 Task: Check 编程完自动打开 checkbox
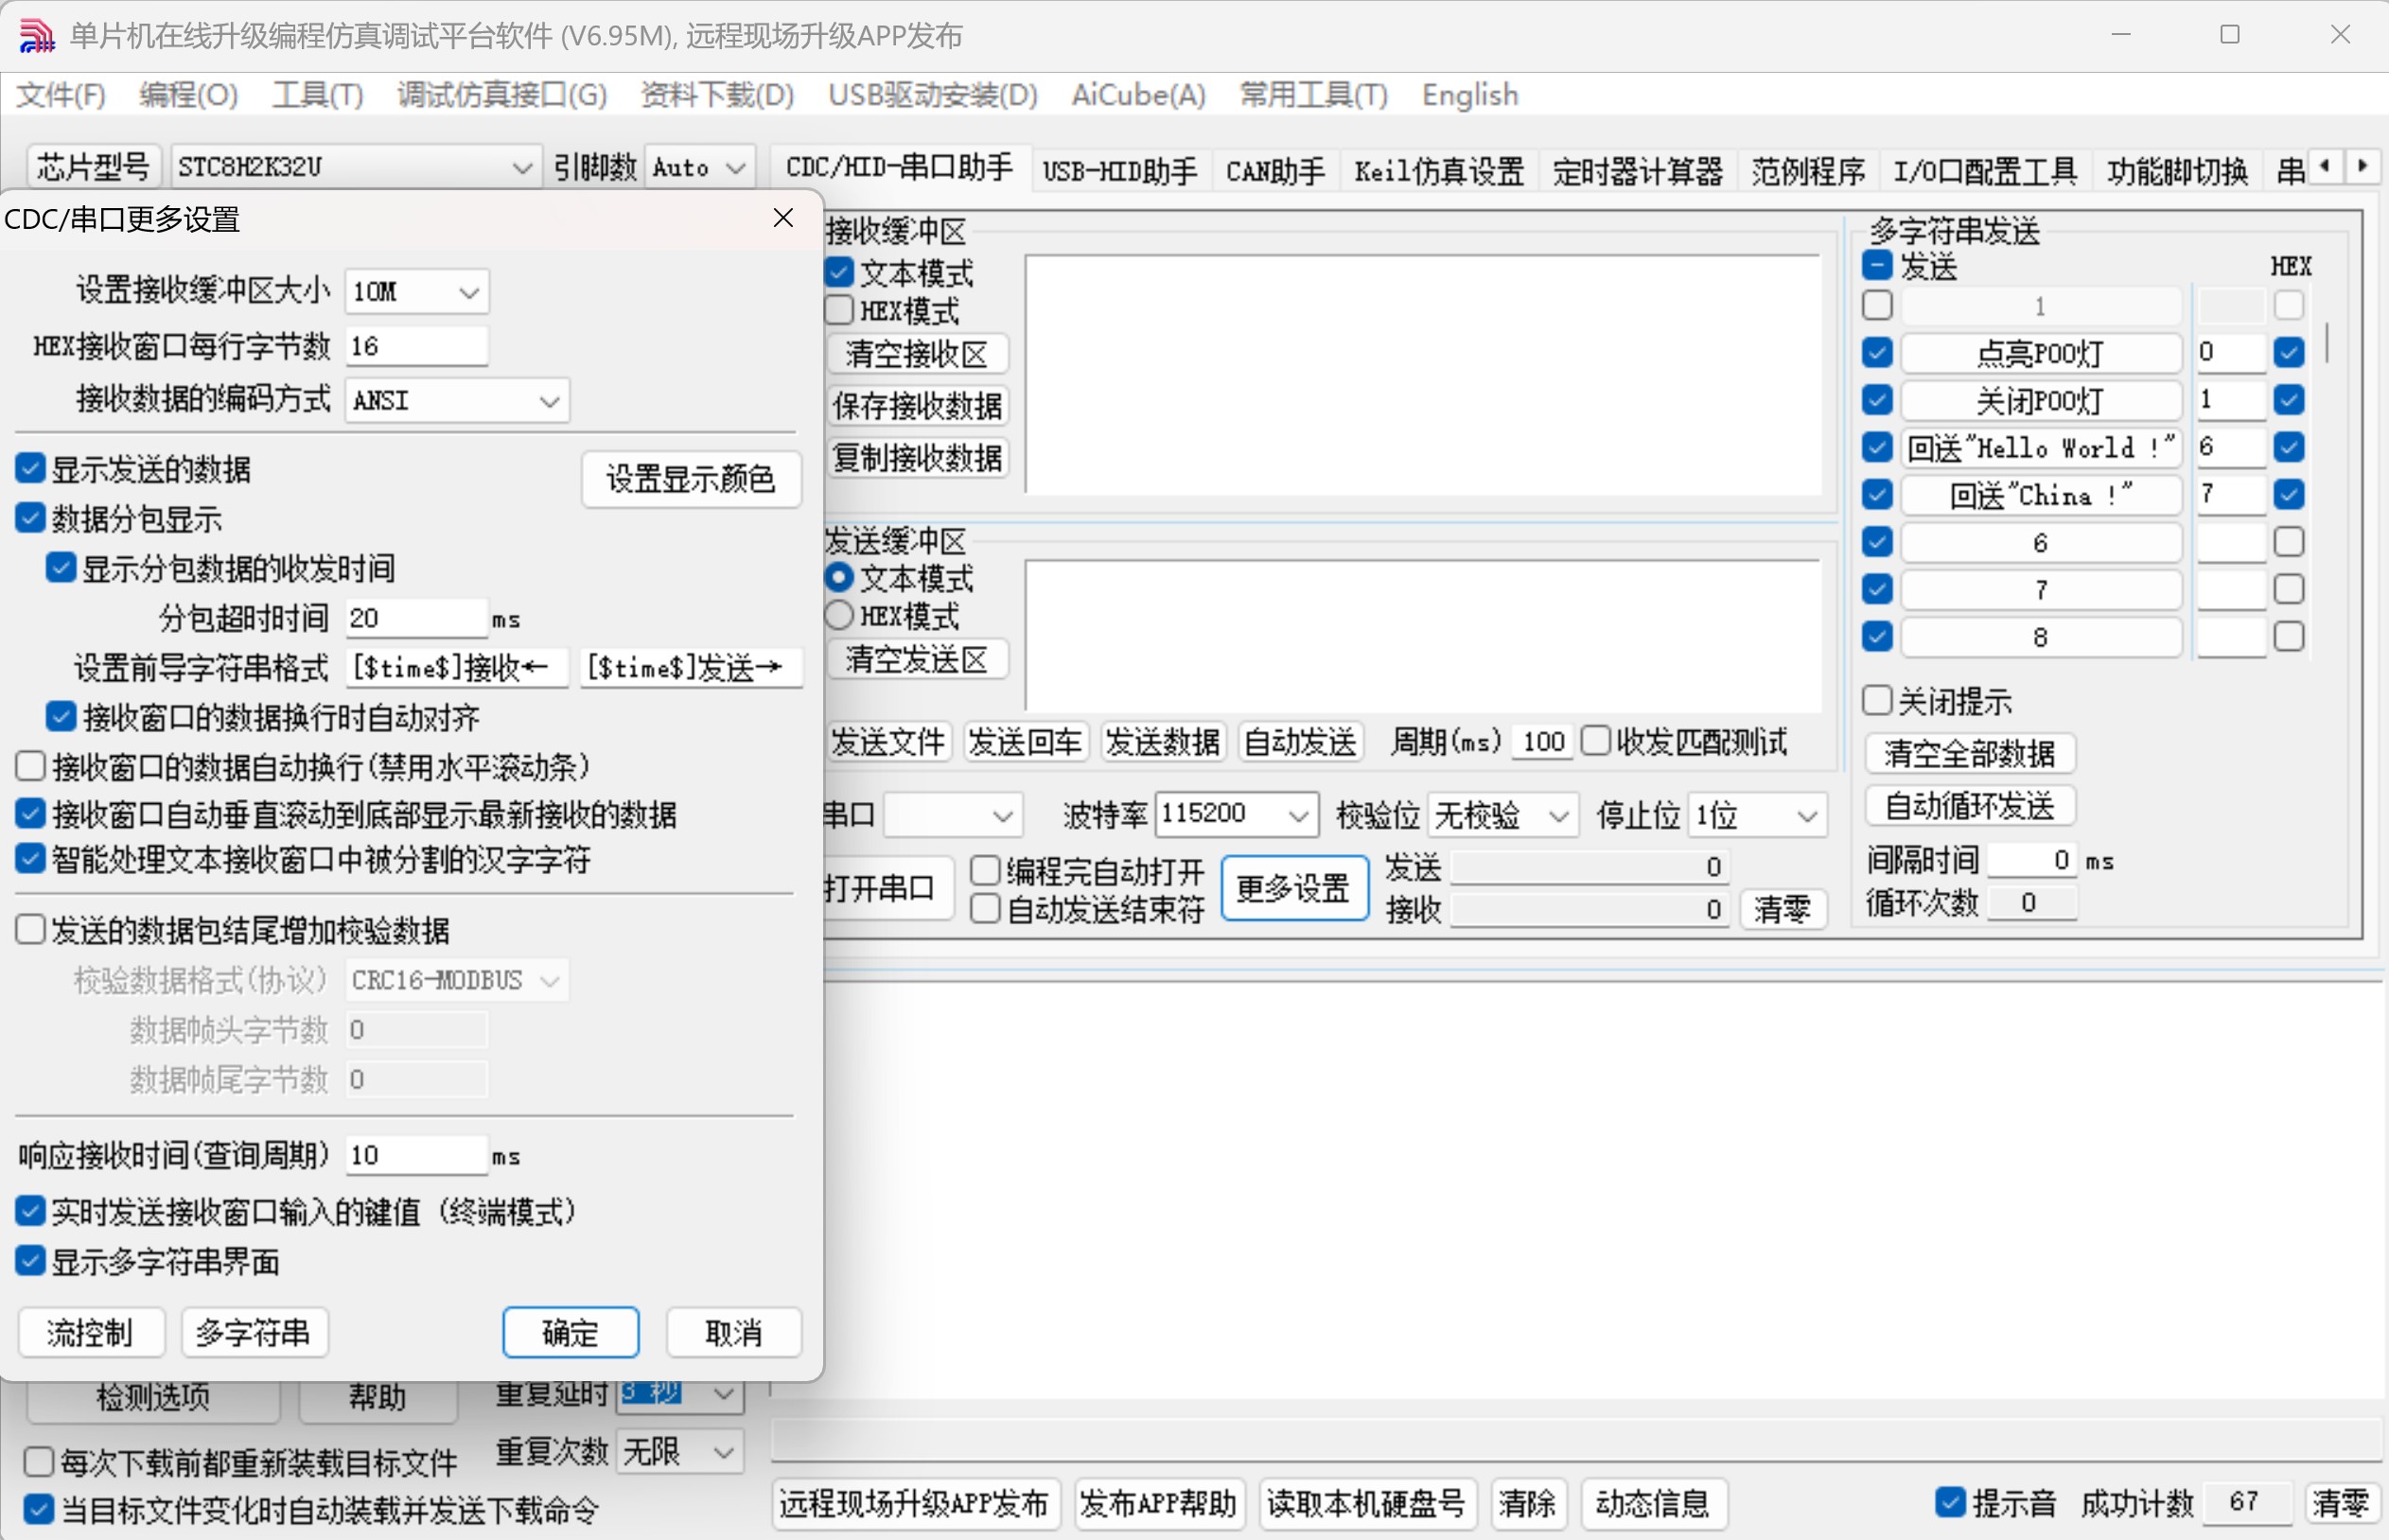(x=985, y=870)
